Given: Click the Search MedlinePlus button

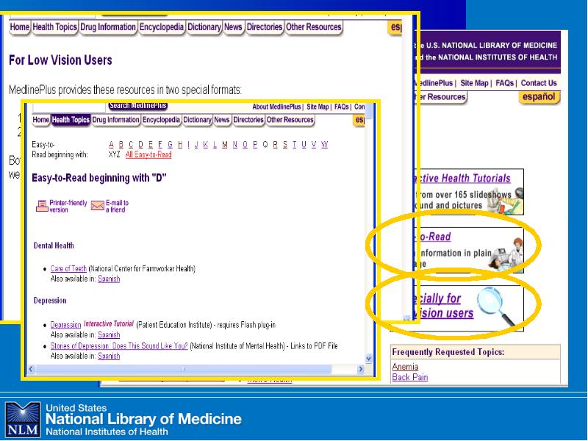Looking at the screenshot, I should 138,106.
